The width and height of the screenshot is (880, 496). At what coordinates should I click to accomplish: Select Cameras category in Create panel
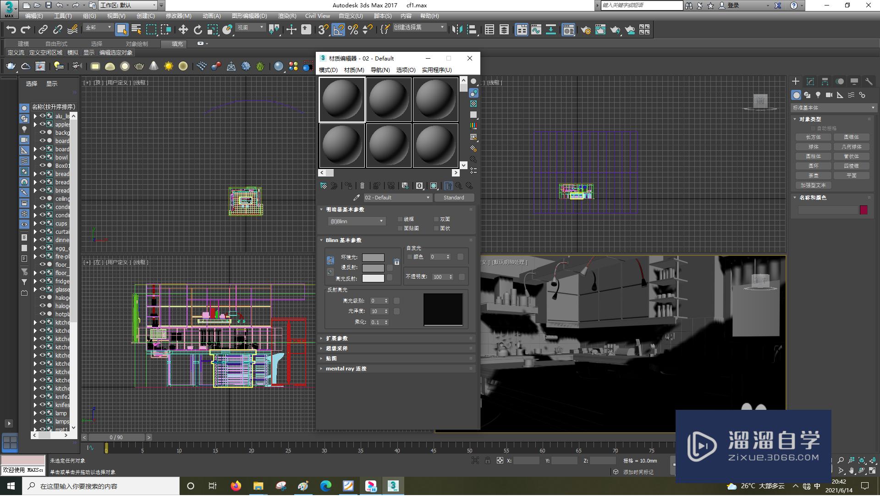click(829, 95)
